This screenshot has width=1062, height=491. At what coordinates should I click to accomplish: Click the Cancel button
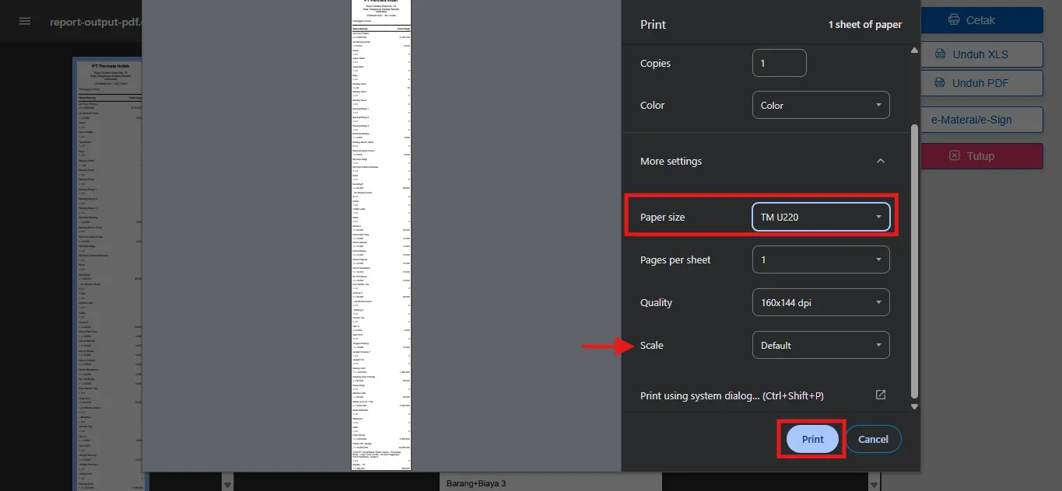click(873, 438)
